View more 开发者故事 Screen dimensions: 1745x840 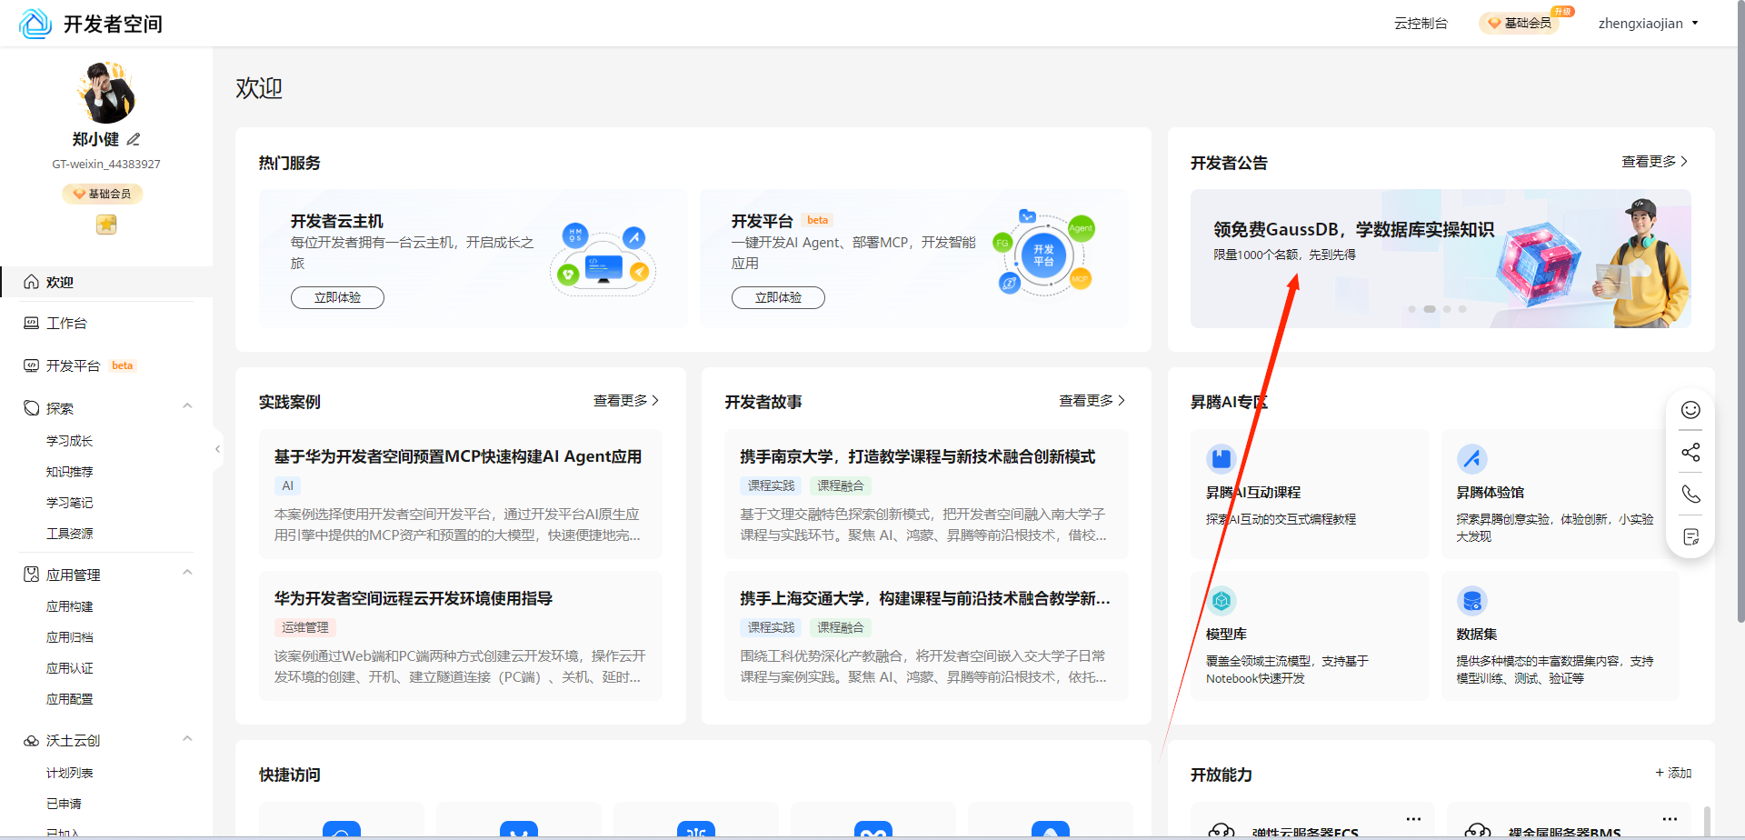pyautogui.click(x=1092, y=400)
